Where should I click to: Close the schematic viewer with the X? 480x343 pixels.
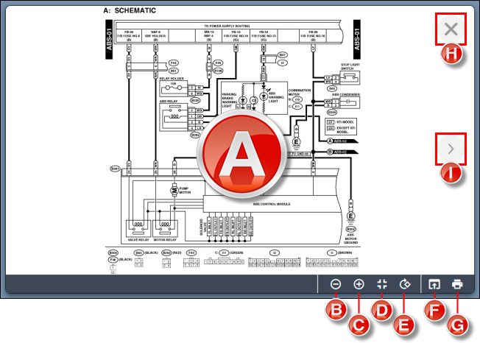coord(451,29)
